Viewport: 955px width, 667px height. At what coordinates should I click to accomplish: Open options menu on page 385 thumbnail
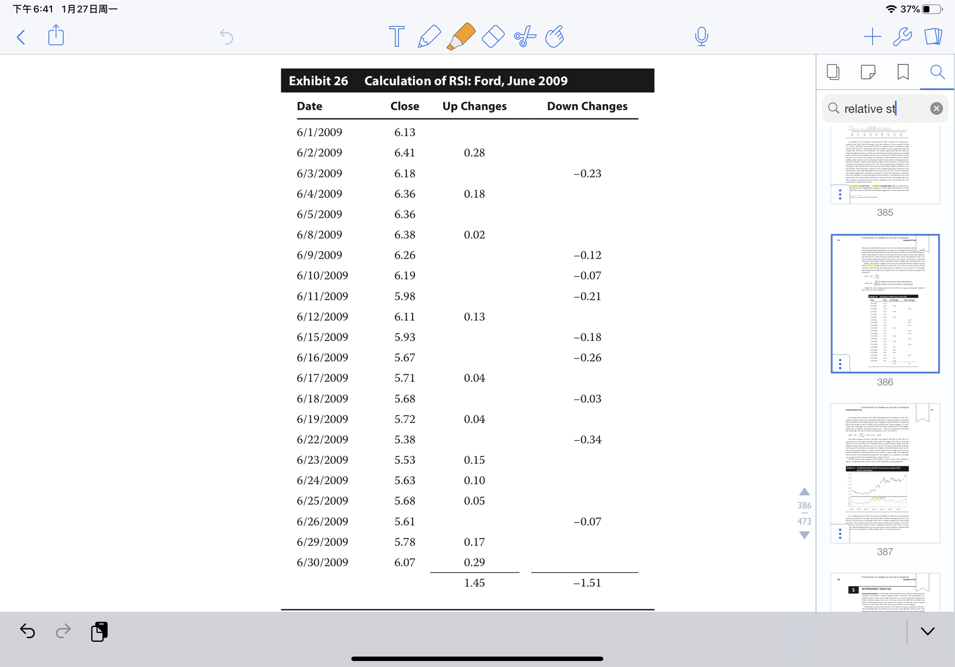coord(840,194)
